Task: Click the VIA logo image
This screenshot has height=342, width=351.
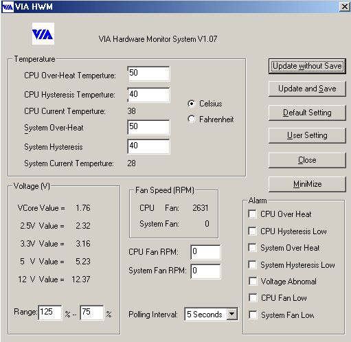Action: click(x=43, y=34)
